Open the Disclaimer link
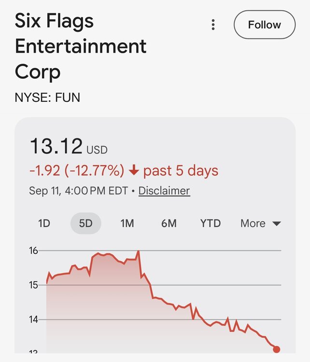Image resolution: width=310 pixels, height=362 pixels. [x=164, y=191]
